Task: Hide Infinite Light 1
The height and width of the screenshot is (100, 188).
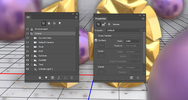Action: pyautogui.click(x=27, y=69)
